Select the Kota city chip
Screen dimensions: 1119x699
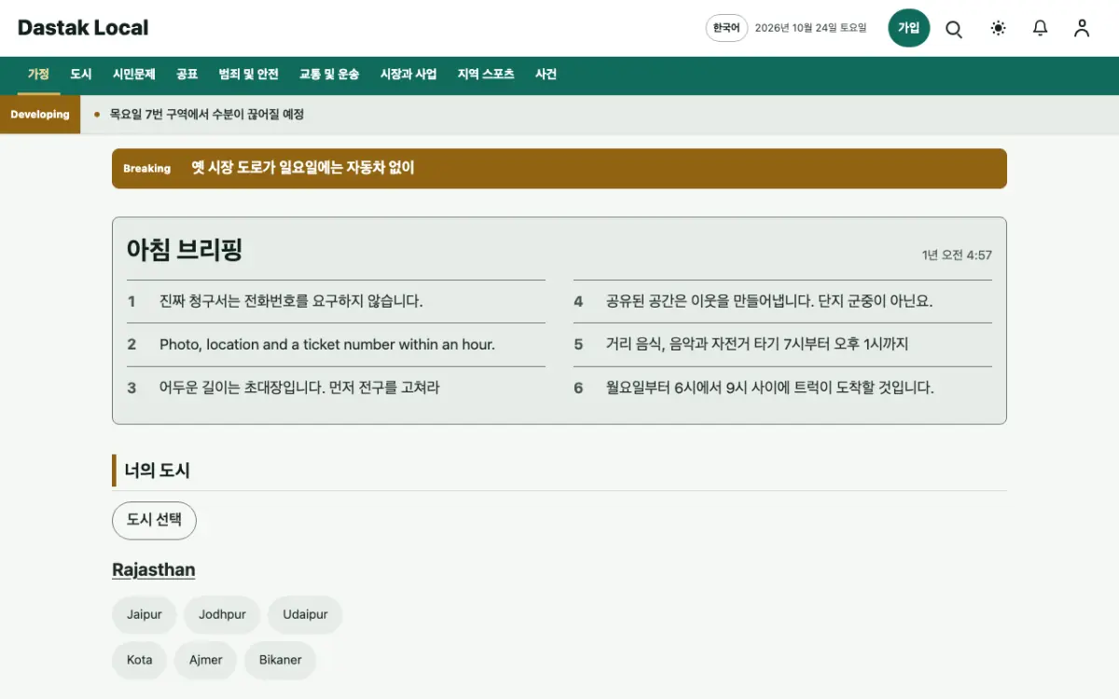(139, 660)
